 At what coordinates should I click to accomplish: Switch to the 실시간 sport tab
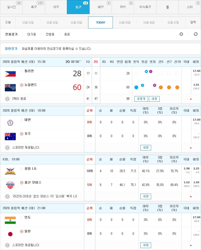click(11, 7)
